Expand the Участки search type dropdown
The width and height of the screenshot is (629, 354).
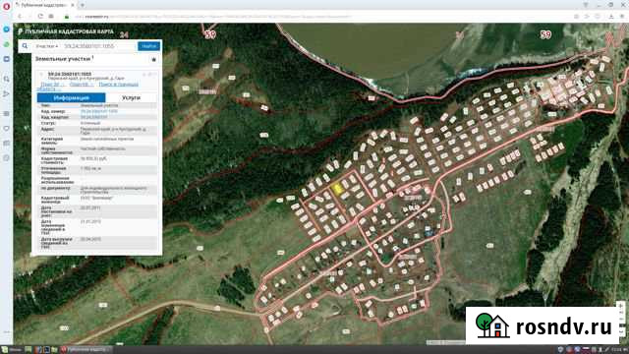47,46
